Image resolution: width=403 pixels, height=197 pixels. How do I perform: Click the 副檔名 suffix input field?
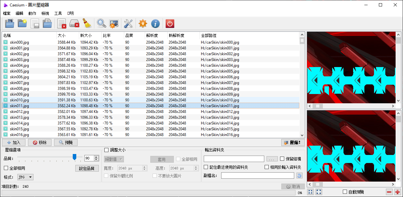tap(258, 176)
